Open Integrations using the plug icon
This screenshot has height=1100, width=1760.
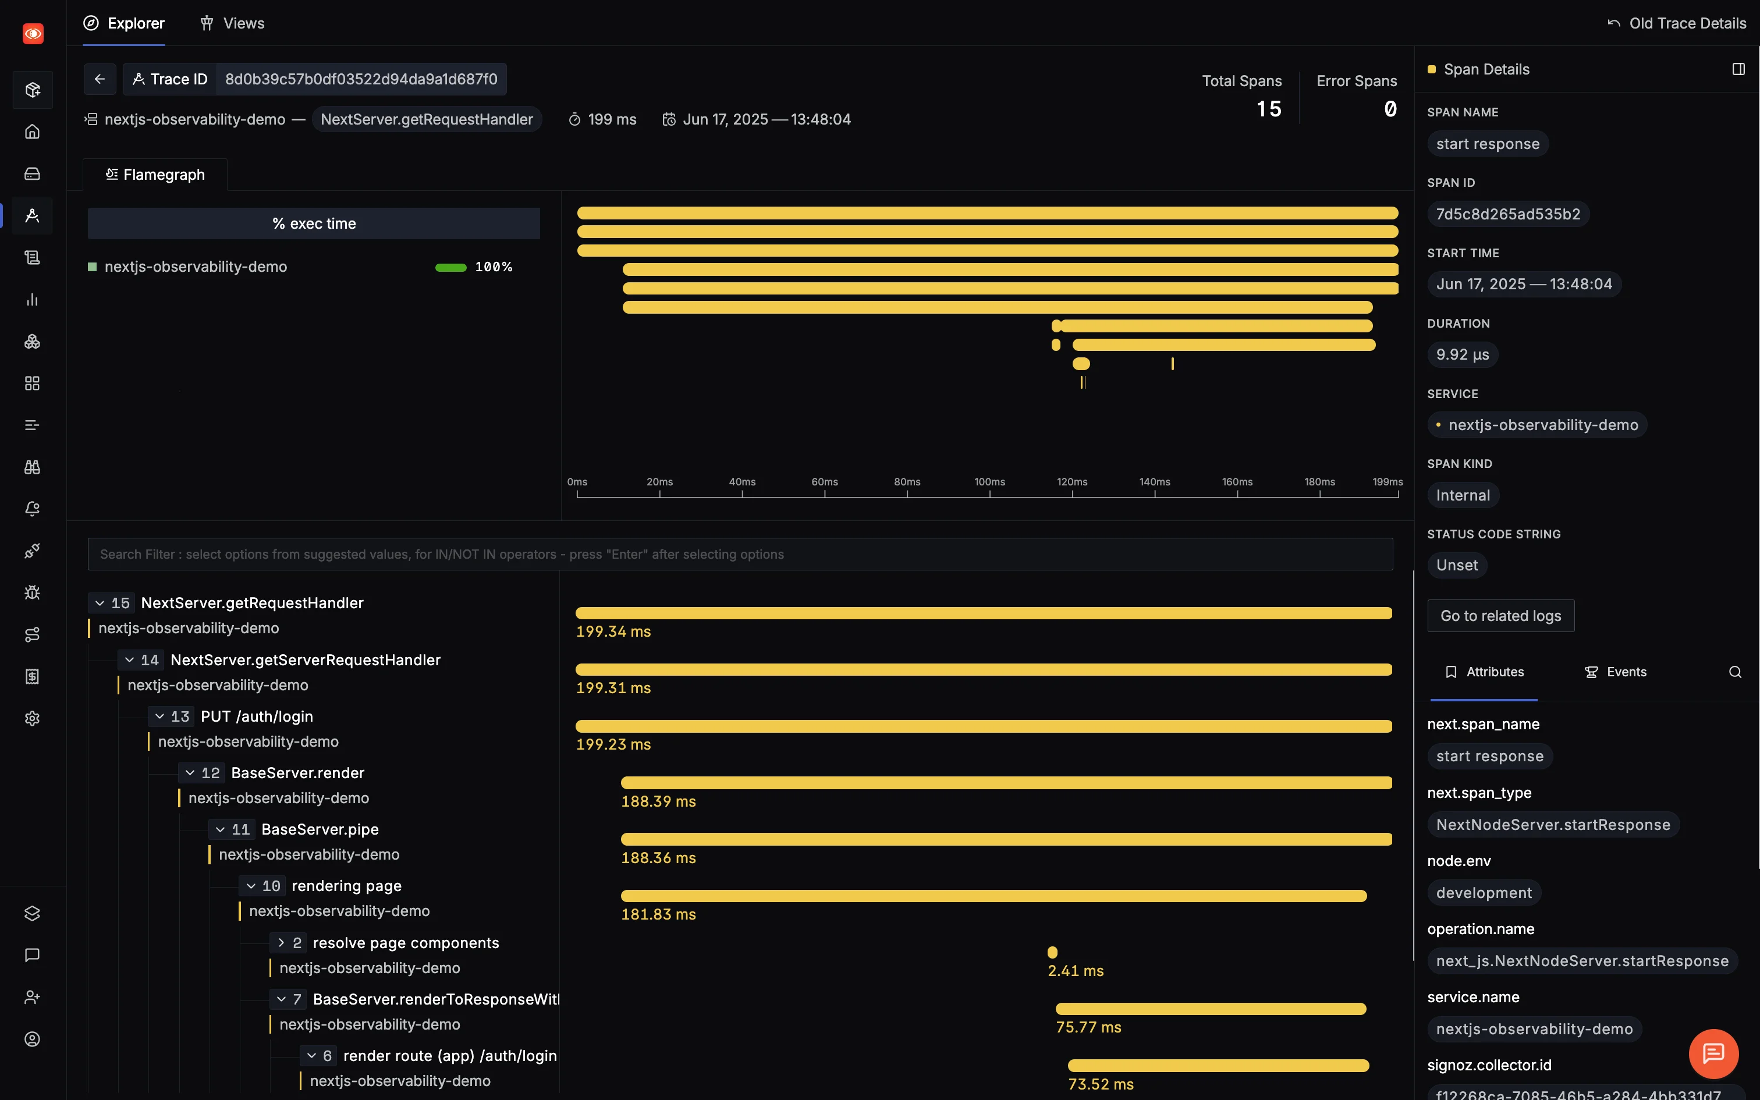pyautogui.click(x=32, y=551)
